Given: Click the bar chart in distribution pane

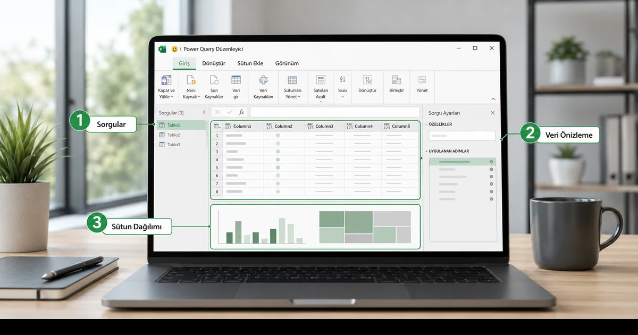Looking at the screenshot, I should coord(261,227).
